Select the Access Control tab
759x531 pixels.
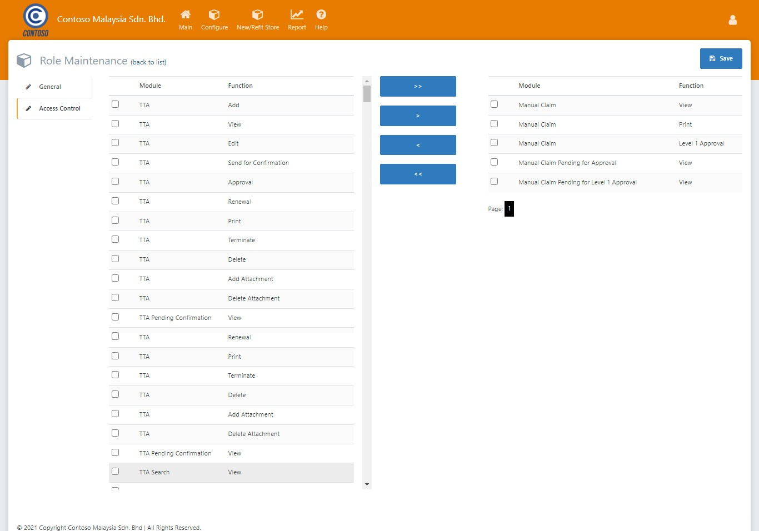pos(59,108)
